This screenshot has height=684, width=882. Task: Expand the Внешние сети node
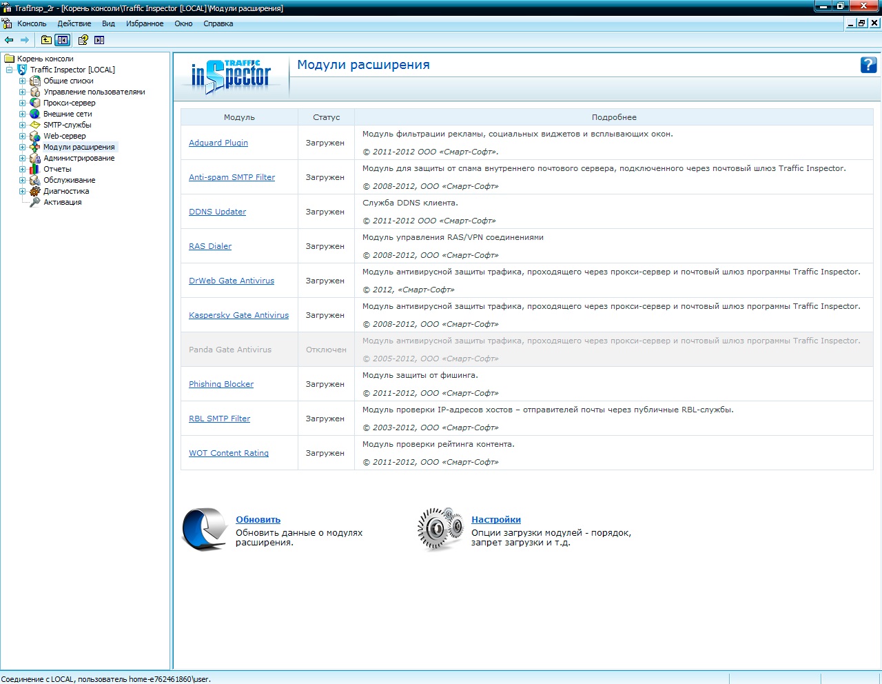22,114
